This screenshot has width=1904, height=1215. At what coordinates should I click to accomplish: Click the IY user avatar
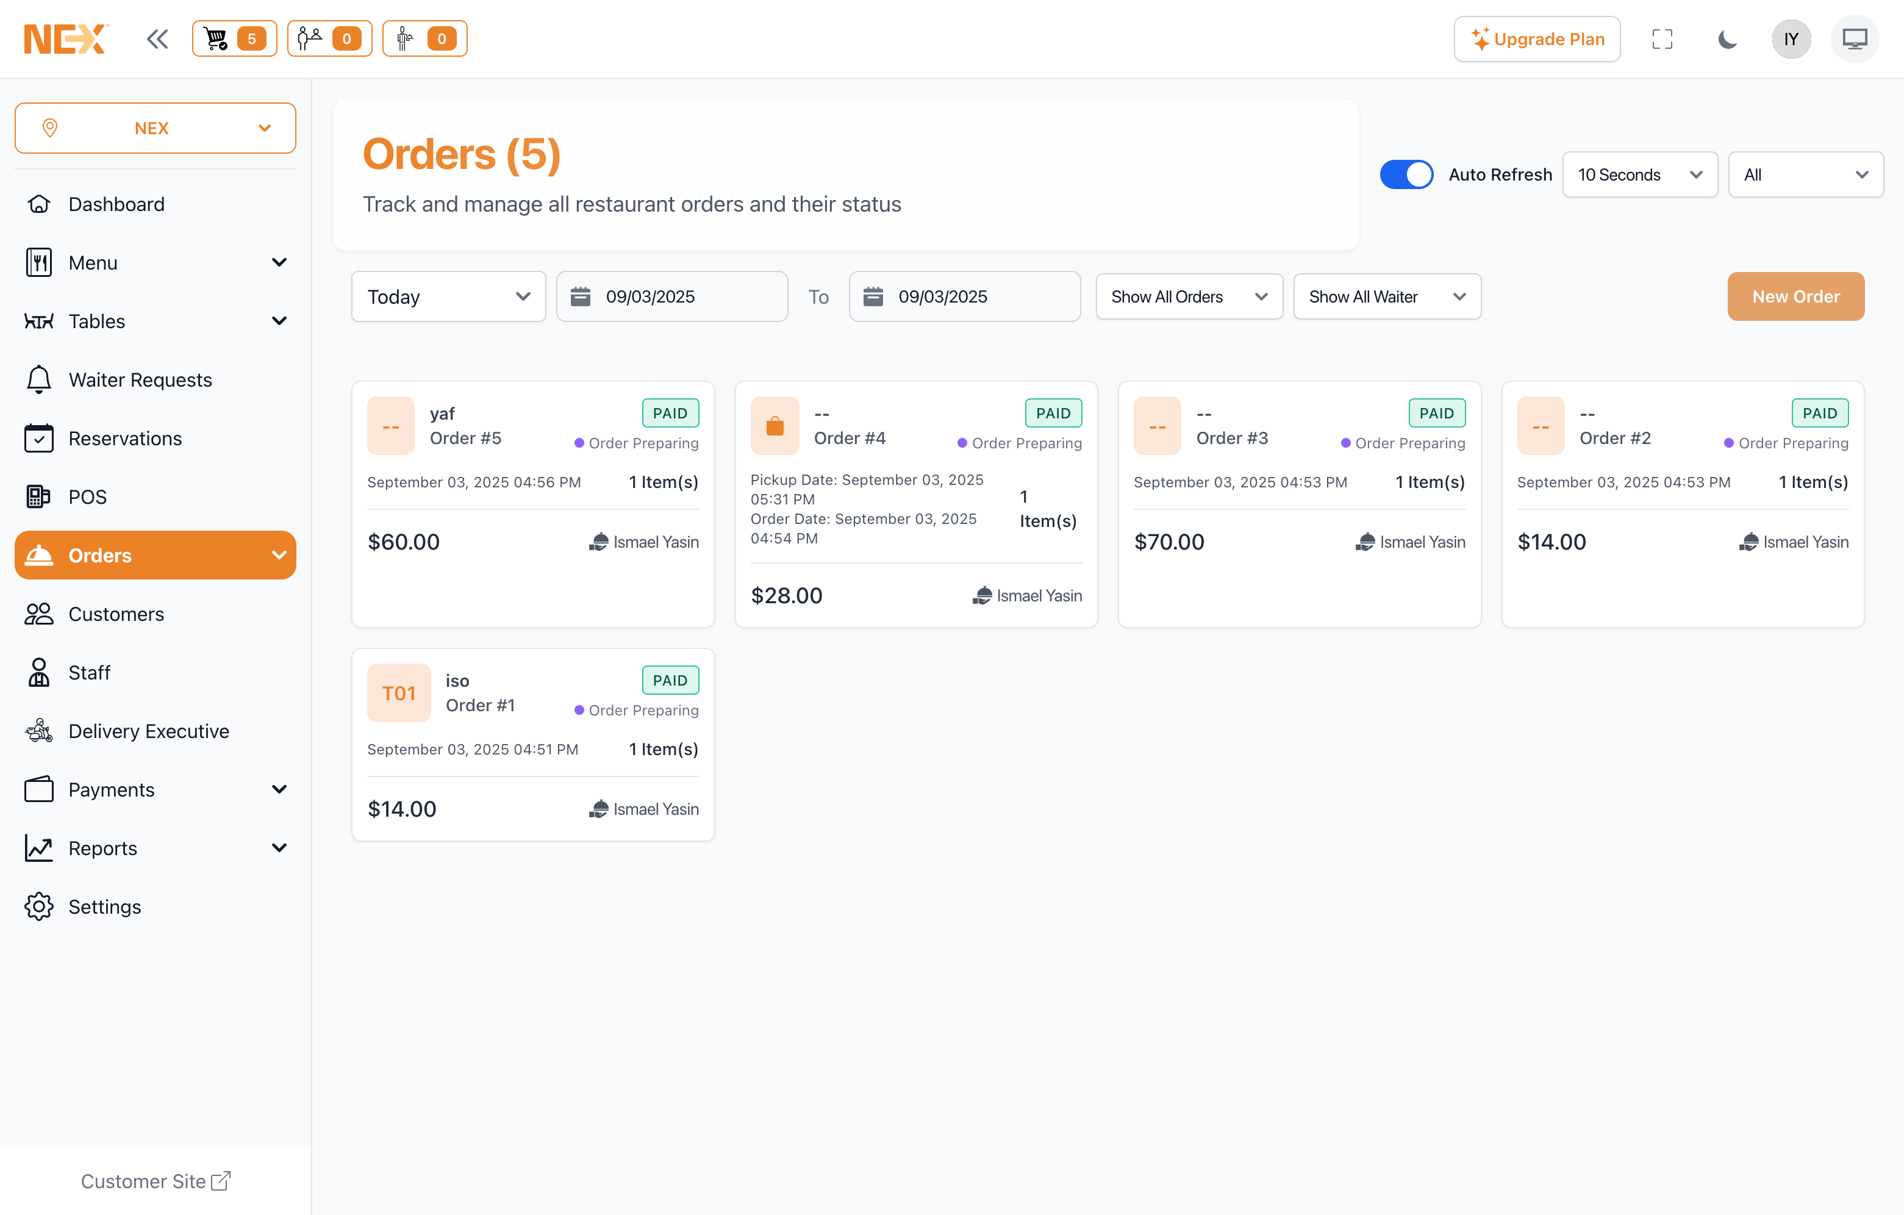coord(1791,39)
